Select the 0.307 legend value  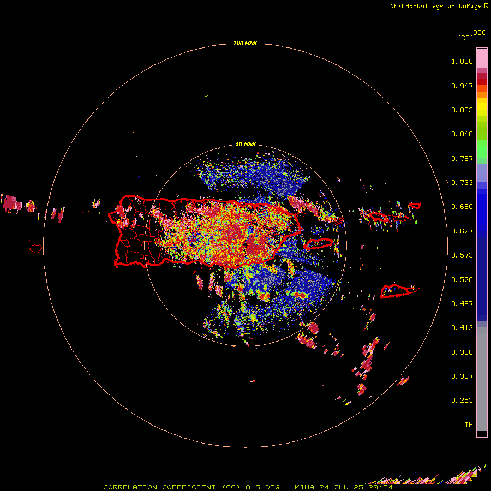pyautogui.click(x=462, y=376)
